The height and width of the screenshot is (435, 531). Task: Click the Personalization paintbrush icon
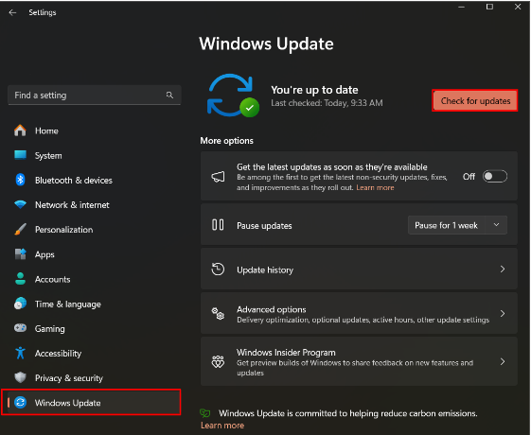[20, 230]
